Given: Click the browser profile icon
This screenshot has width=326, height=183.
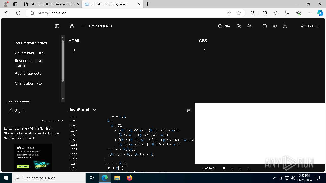Looking at the screenshot, I should pos(6,4).
